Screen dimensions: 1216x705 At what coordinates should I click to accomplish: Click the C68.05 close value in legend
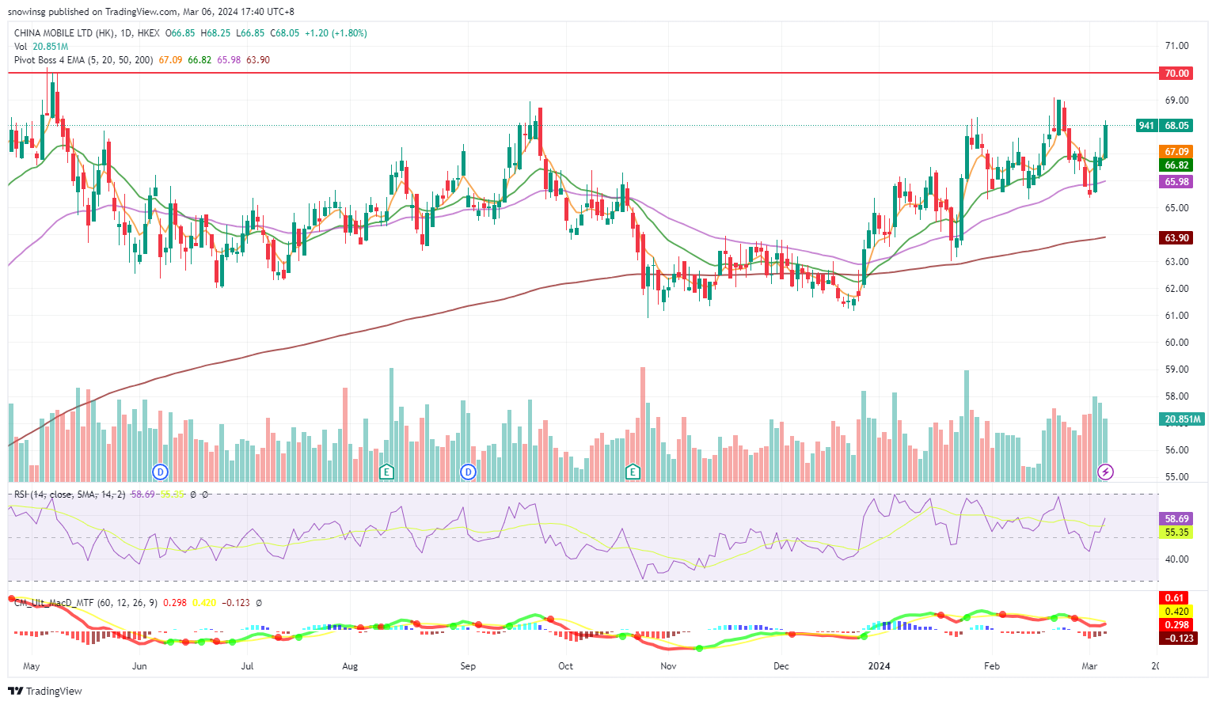click(285, 33)
